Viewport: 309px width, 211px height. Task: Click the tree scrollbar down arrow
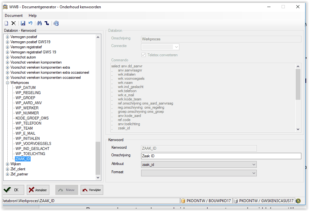98,178
